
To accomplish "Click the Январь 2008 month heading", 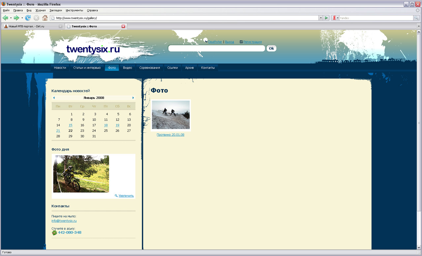I will 94,98.
